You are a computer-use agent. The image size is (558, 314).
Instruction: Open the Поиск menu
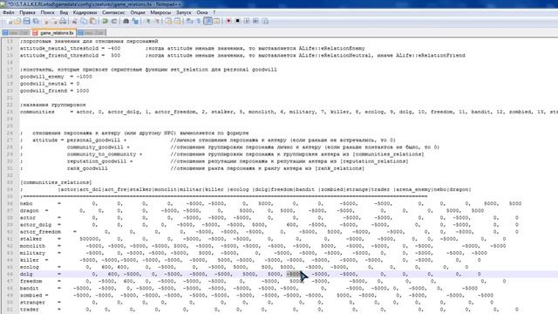point(47,12)
